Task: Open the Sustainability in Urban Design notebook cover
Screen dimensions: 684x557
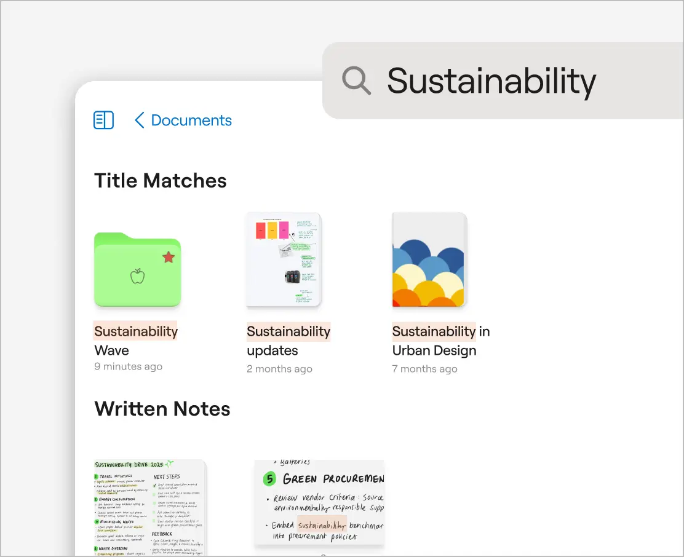Action: coord(429,260)
